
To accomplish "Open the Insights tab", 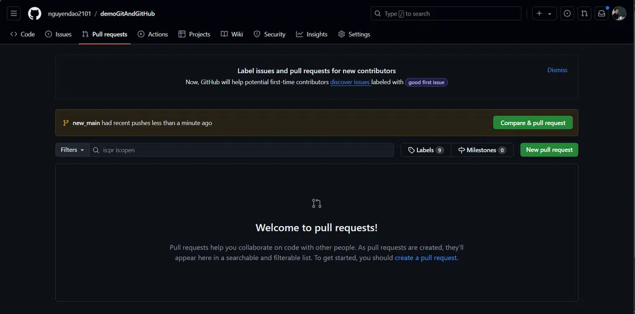I will [x=312, y=35].
